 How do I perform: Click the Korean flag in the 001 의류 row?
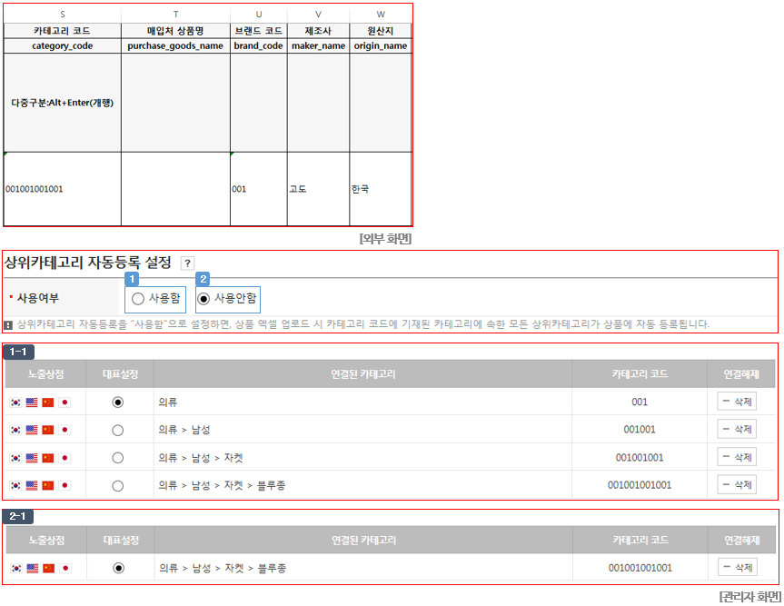pyautogui.click(x=15, y=402)
